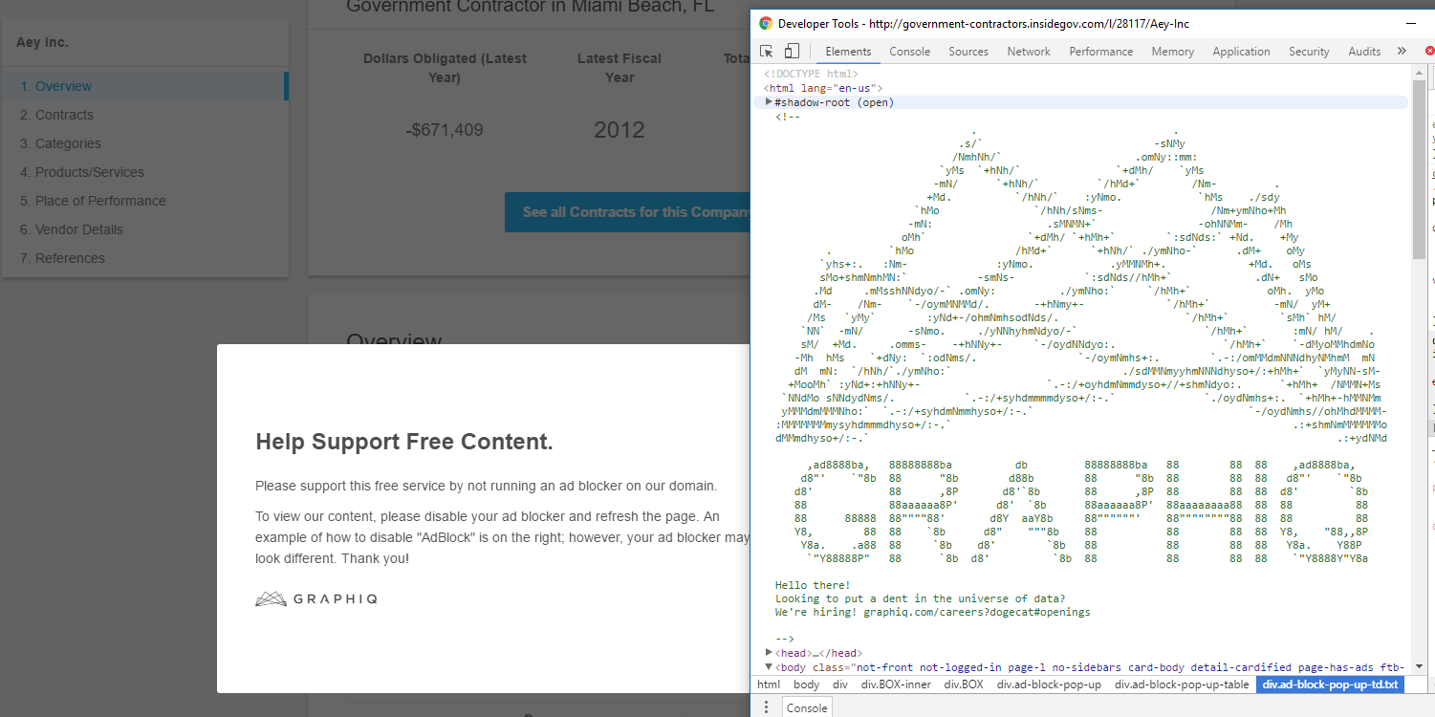Toggle the device toolbar icon
This screenshot has width=1435, height=717.
point(792,52)
